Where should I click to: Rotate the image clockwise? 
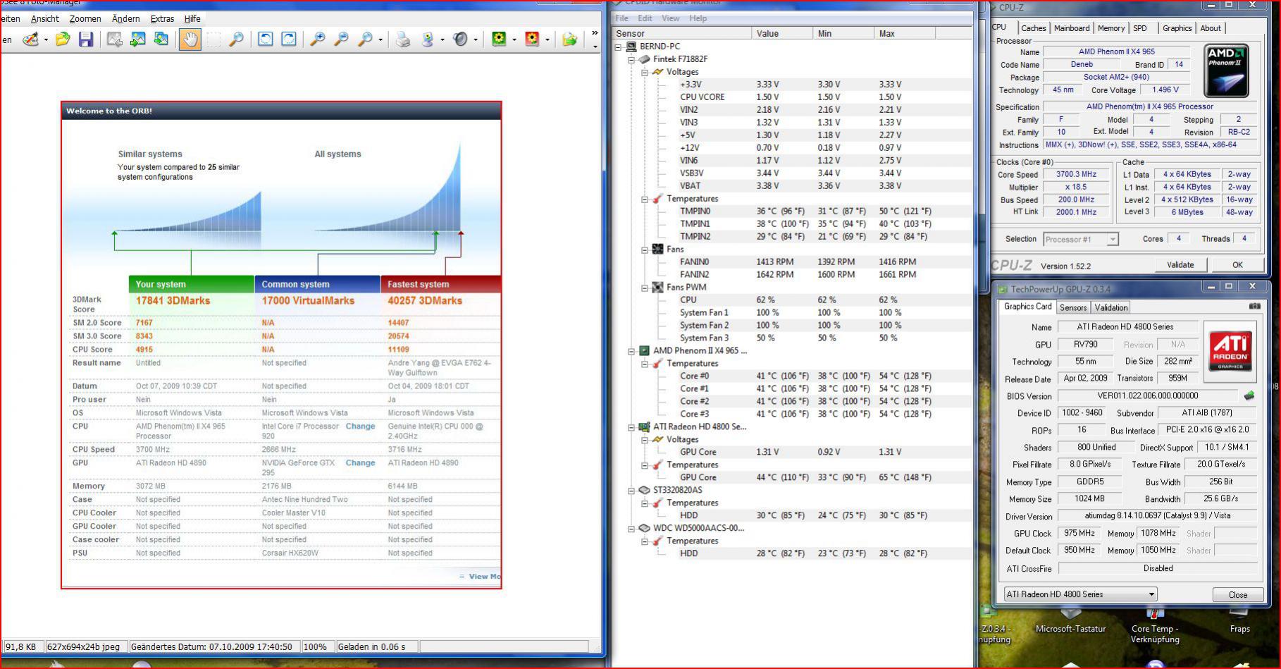click(288, 39)
